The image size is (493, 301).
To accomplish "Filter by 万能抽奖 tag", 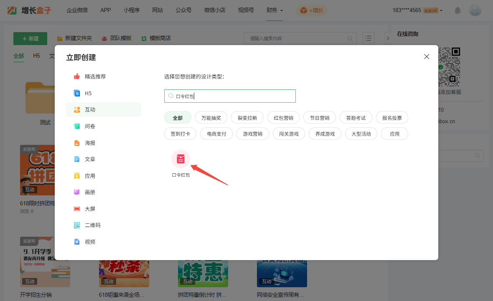I will [x=214, y=118].
